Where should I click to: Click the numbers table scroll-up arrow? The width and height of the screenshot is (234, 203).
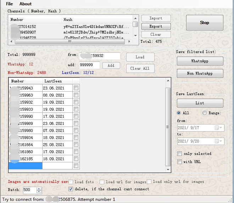[168, 81]
